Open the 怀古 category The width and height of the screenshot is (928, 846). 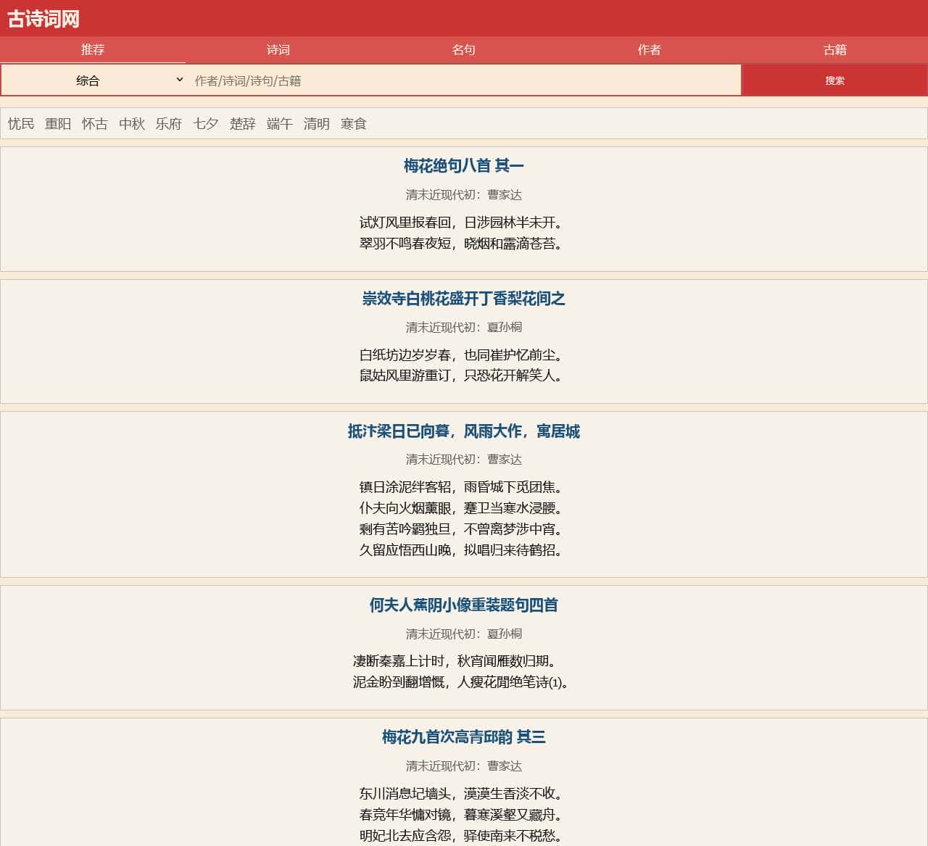95,124
